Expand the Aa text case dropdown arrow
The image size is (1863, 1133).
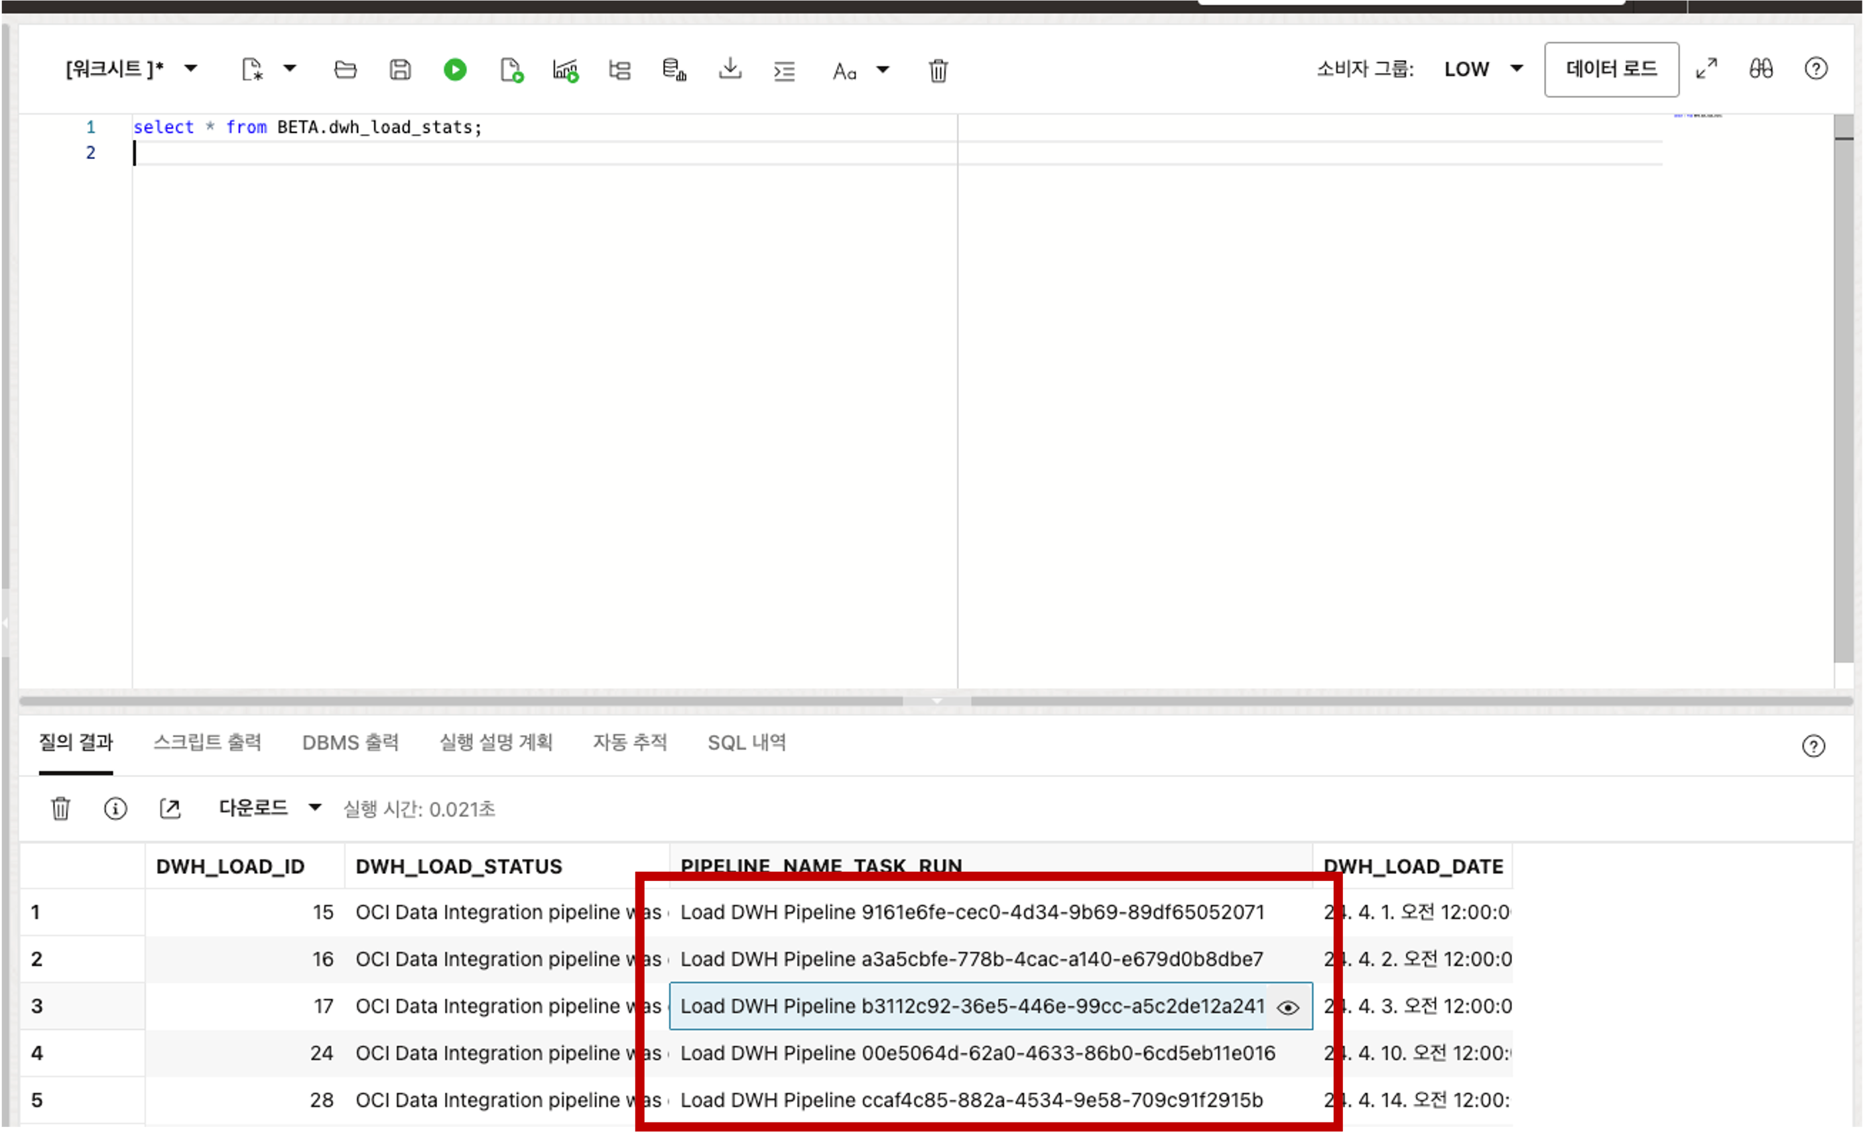[x=882, y=70]
